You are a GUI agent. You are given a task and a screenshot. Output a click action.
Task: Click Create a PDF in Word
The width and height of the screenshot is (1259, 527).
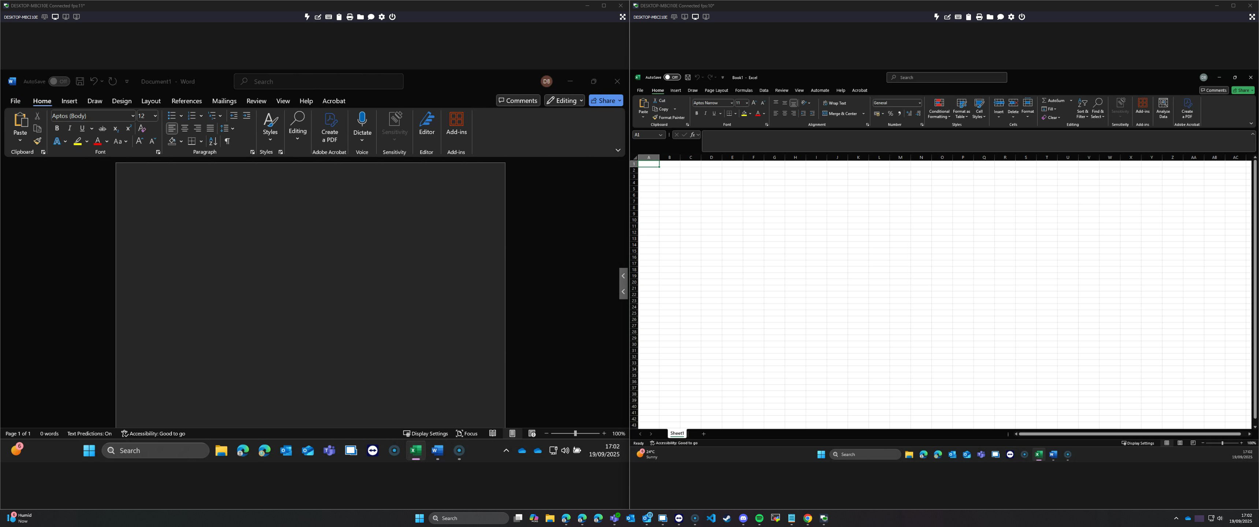[x=330, y=128]
